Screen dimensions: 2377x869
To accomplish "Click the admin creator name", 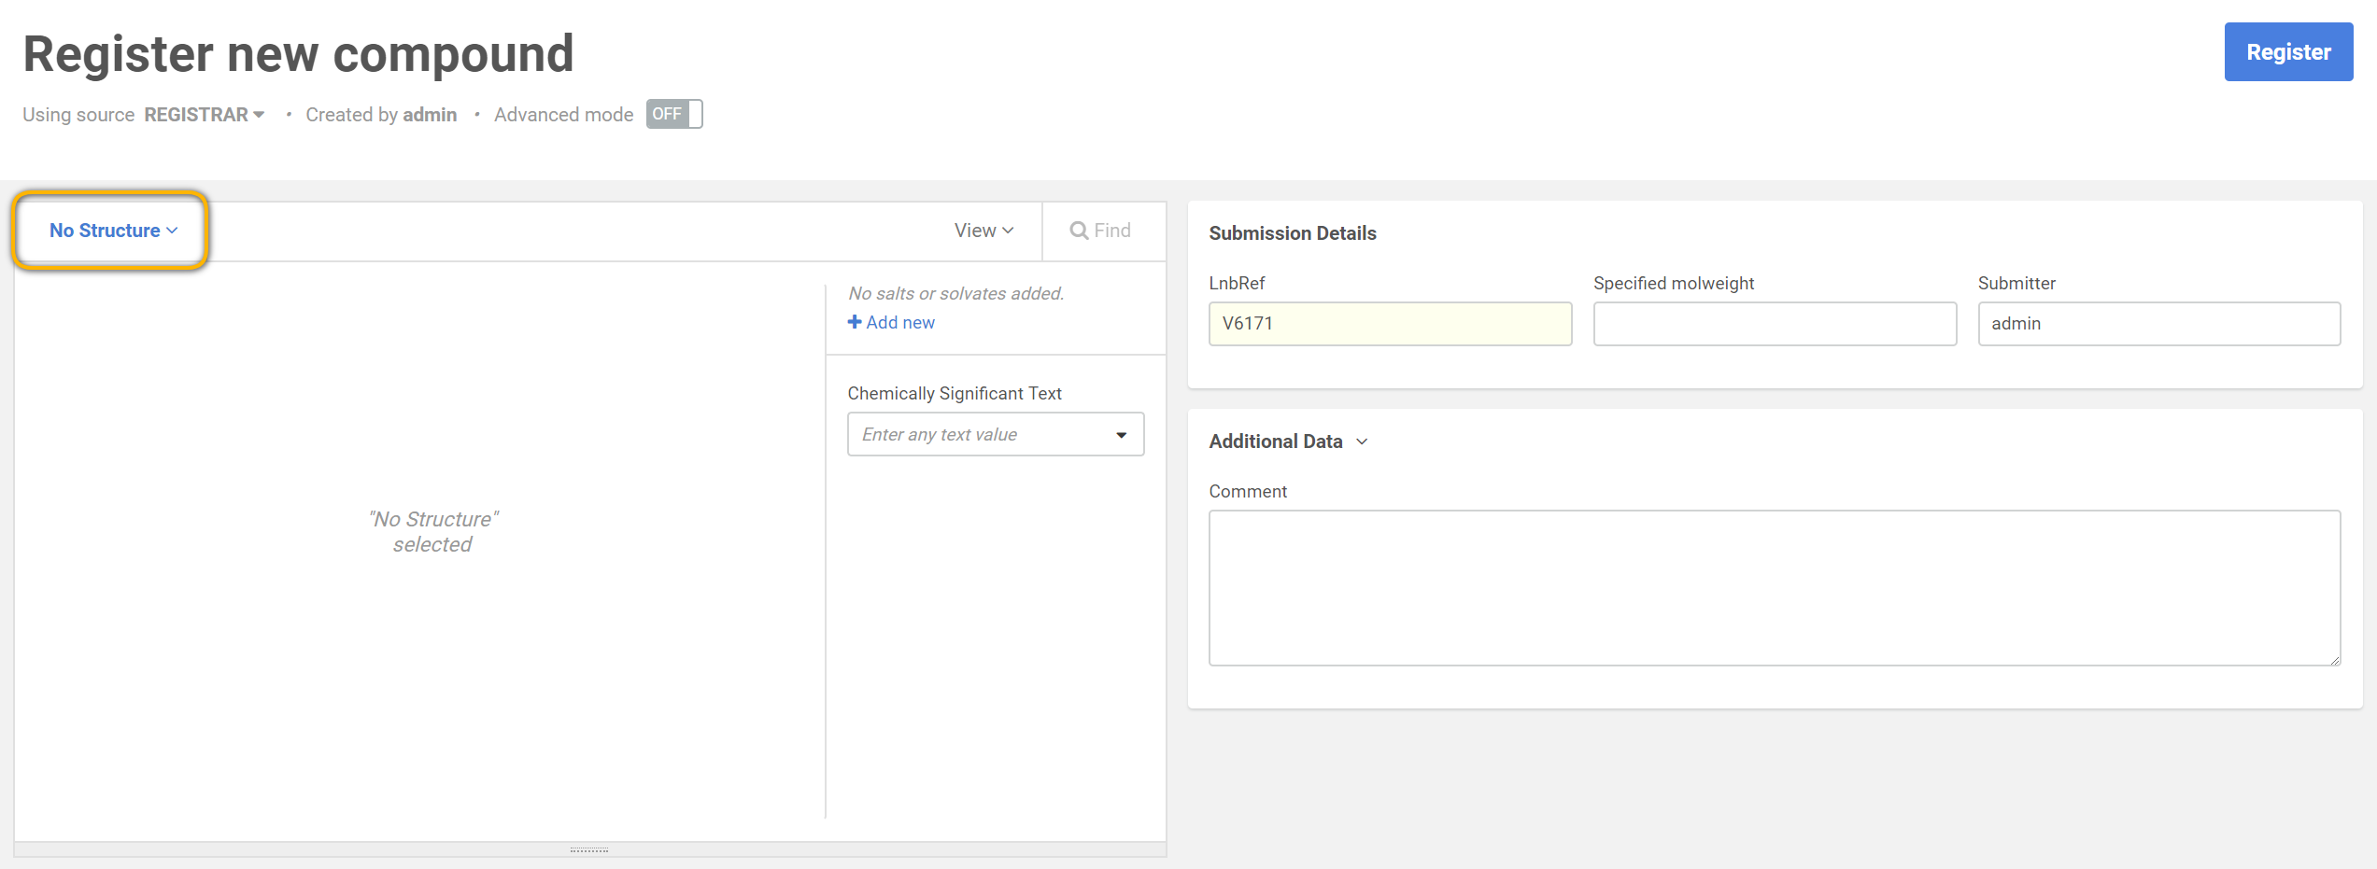I will [x=430, y=115].
